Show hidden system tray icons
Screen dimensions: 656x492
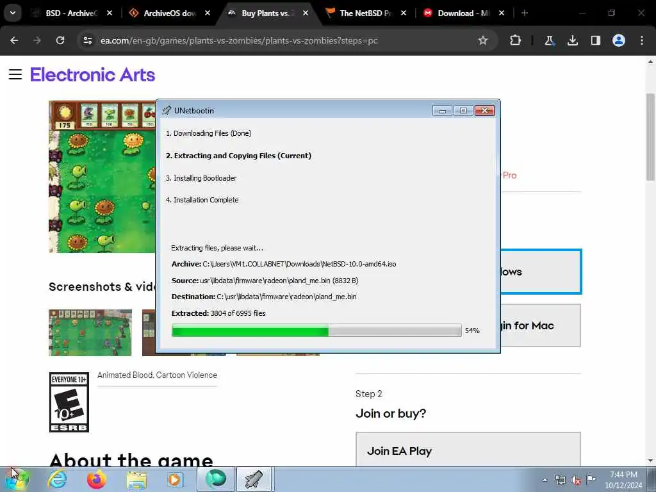tap(545, 480)
